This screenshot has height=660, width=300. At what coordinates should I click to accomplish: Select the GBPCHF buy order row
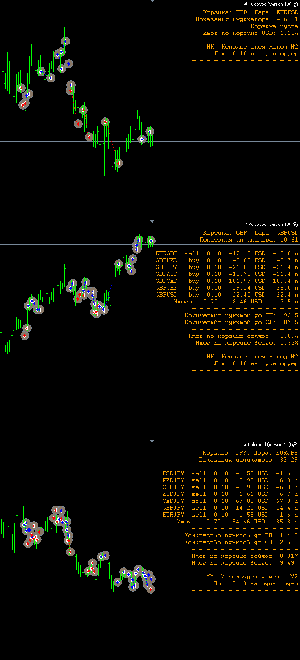coord(227,288)
